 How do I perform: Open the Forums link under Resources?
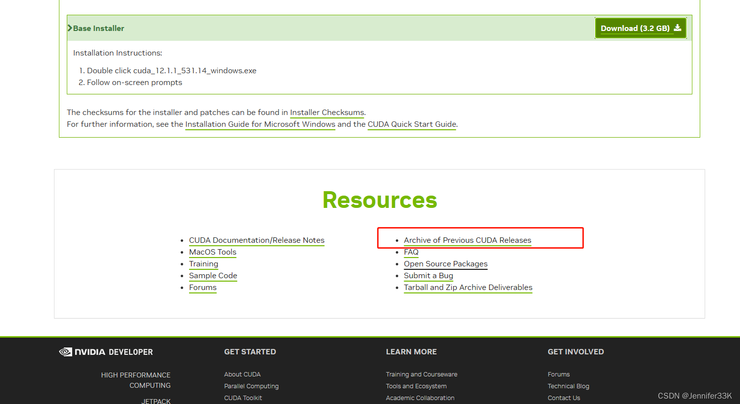coord(203,288)
